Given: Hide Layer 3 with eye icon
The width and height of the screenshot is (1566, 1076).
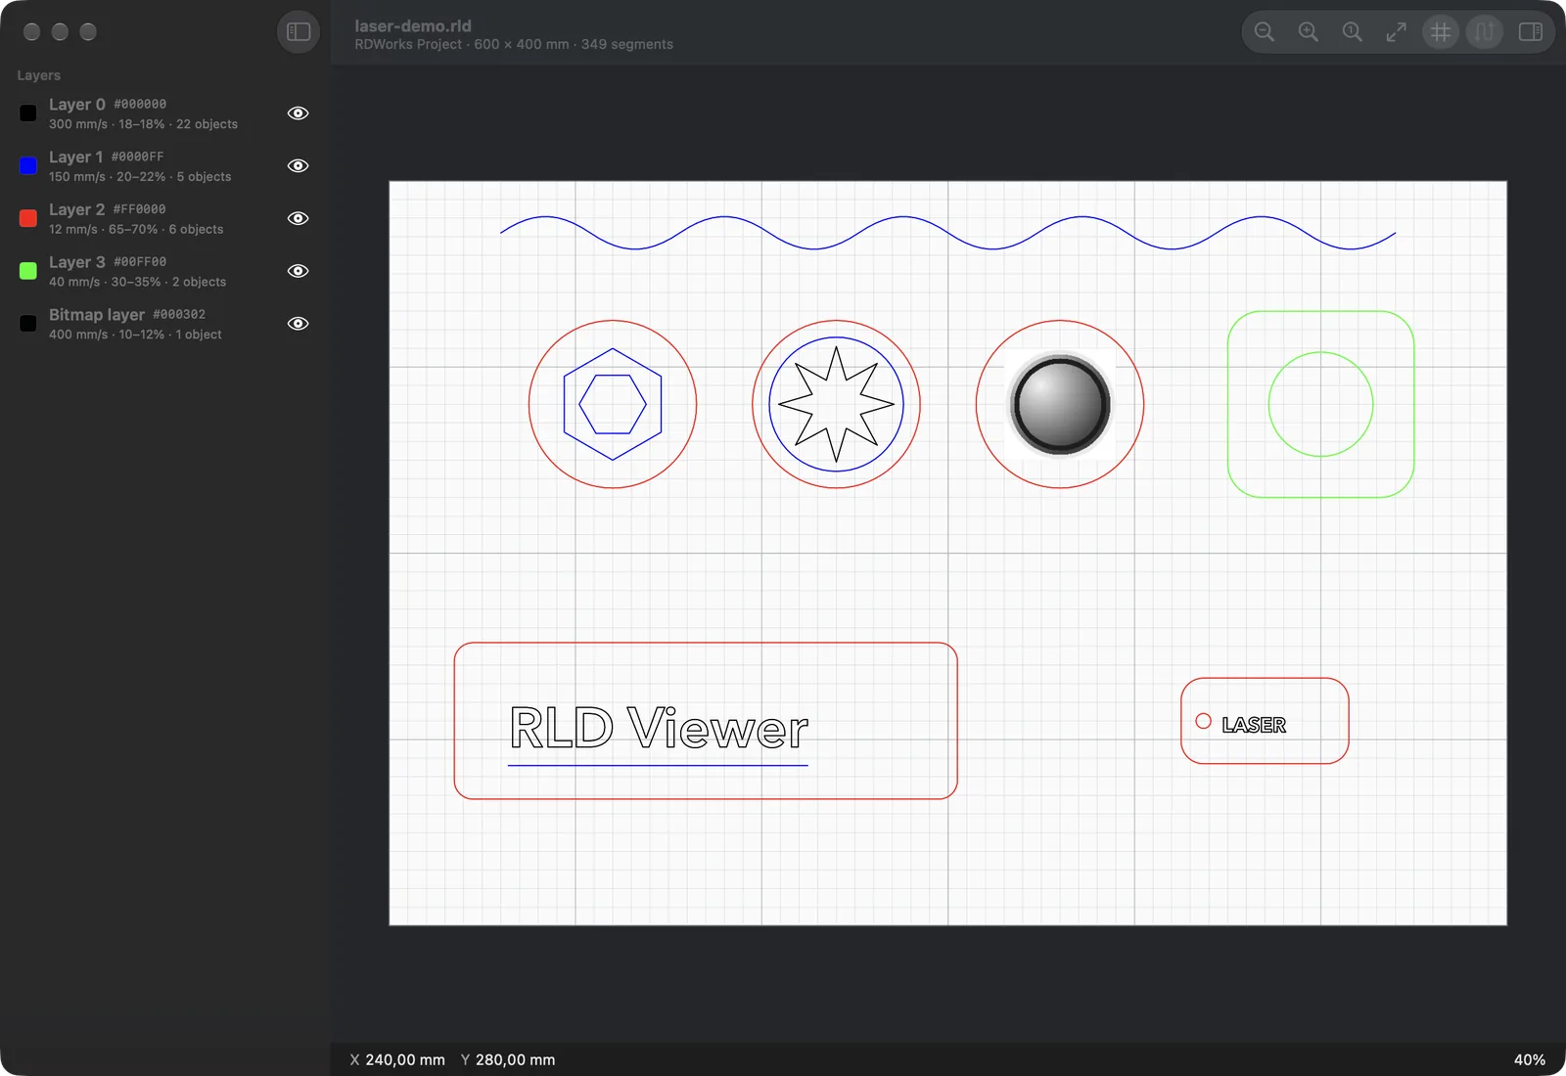Looking at the screenshot, I should [x=299, y=271].
